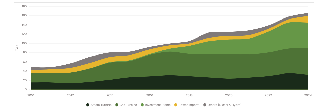
Task: Click the dark Steam Turbine area band
Action: (169, 82)
